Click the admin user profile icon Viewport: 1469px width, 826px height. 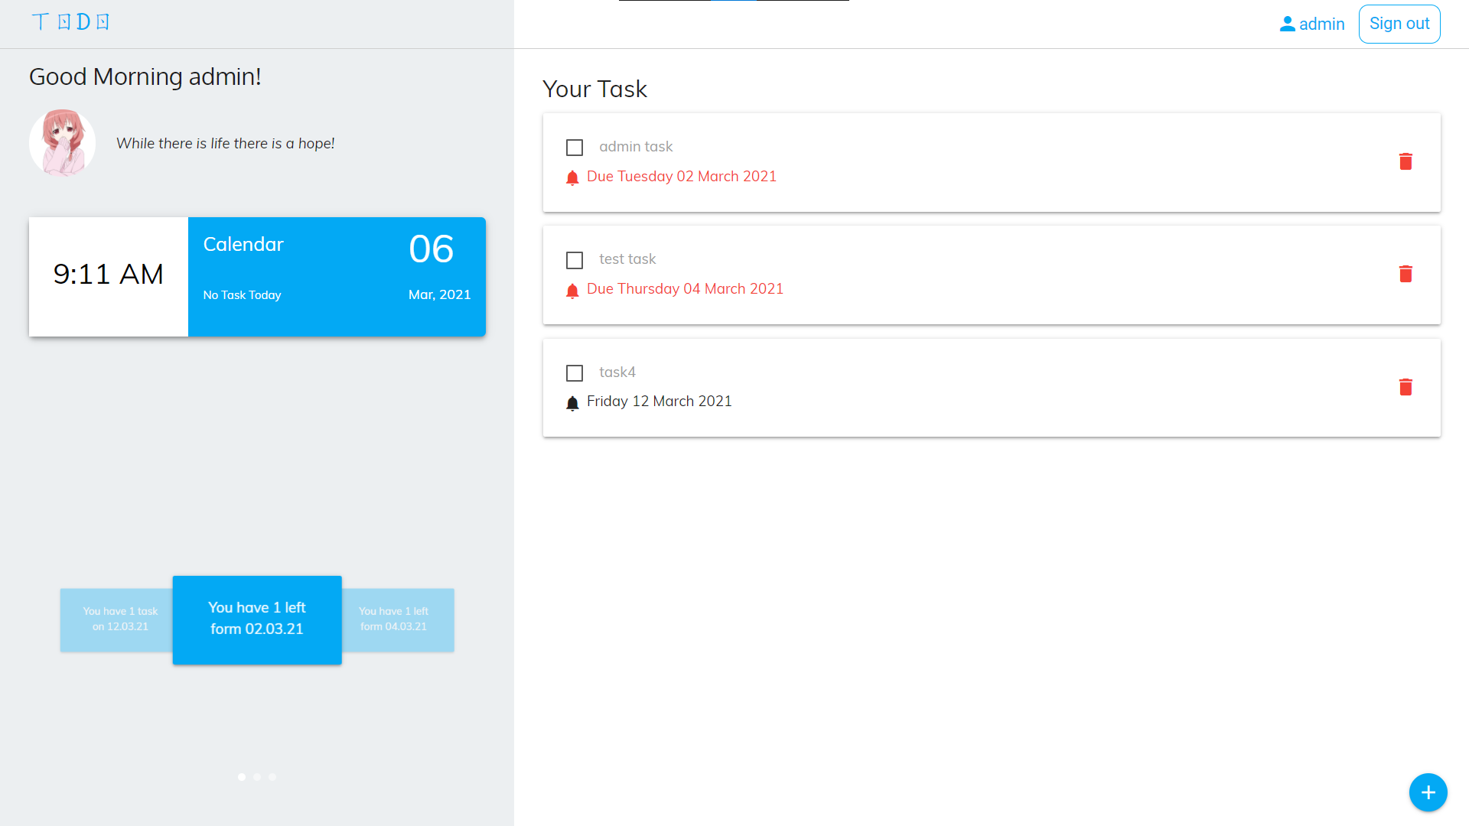pos(1287,24)
